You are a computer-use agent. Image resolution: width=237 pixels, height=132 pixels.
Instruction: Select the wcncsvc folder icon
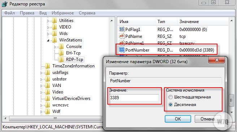click(48, 105)
